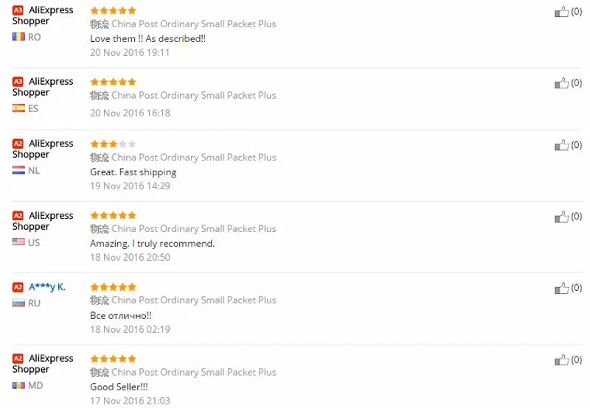590x408 pixels.
Task: Click the 'Все отлично!!' review text
Action: coord(120,316)
